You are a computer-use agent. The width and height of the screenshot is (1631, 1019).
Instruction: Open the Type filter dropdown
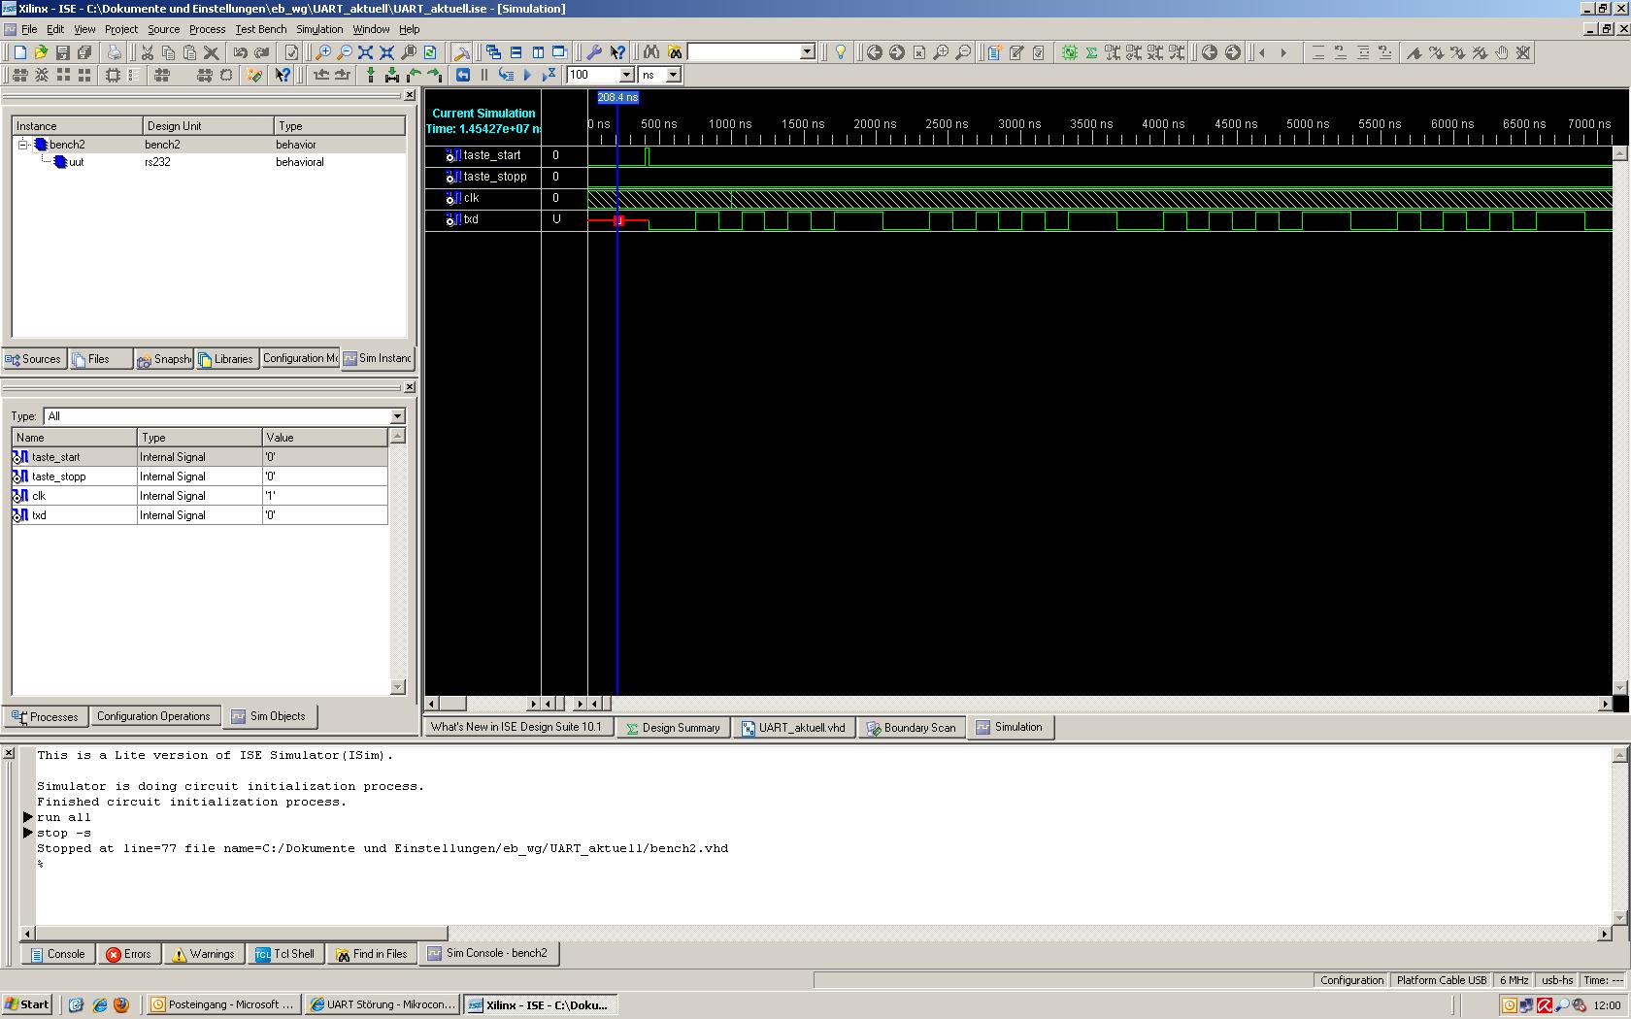tap(396, 416)
